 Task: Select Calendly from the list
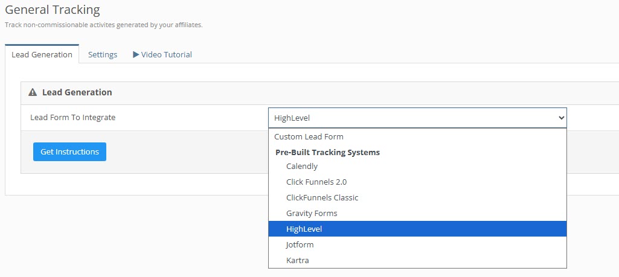[417, 166]
